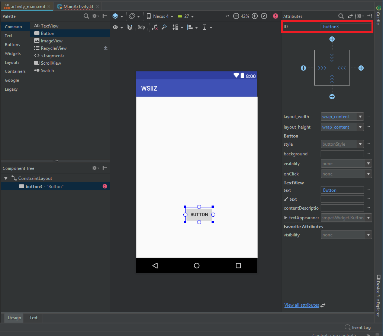Click View all attributes link
Image resolution: width=383 pixels, height=336 pixels.
click(x=302, y=305)
